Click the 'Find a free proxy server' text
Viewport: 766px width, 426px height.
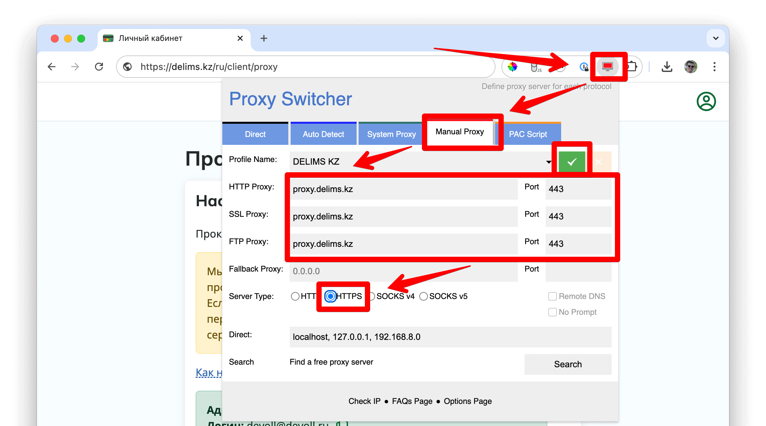pyautogui.click(x=331, y=362)
